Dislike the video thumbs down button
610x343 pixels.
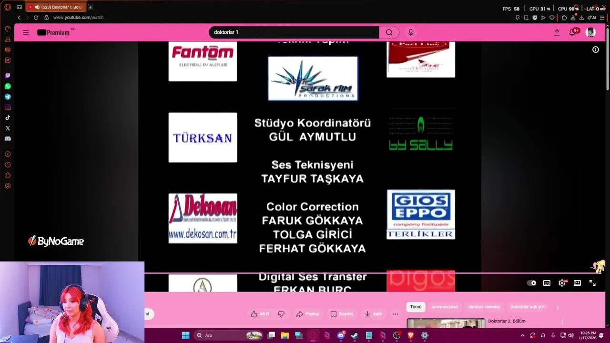coord(281,314)
